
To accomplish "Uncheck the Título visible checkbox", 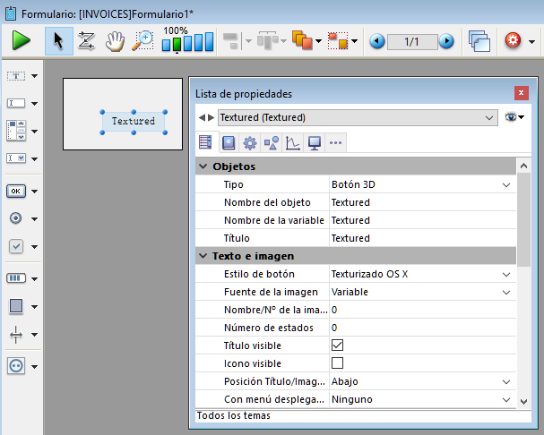I will pos(338,345).
